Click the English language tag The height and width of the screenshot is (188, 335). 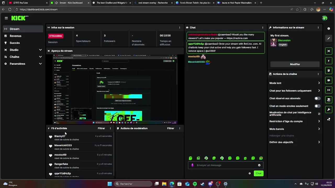pos(283,45)
